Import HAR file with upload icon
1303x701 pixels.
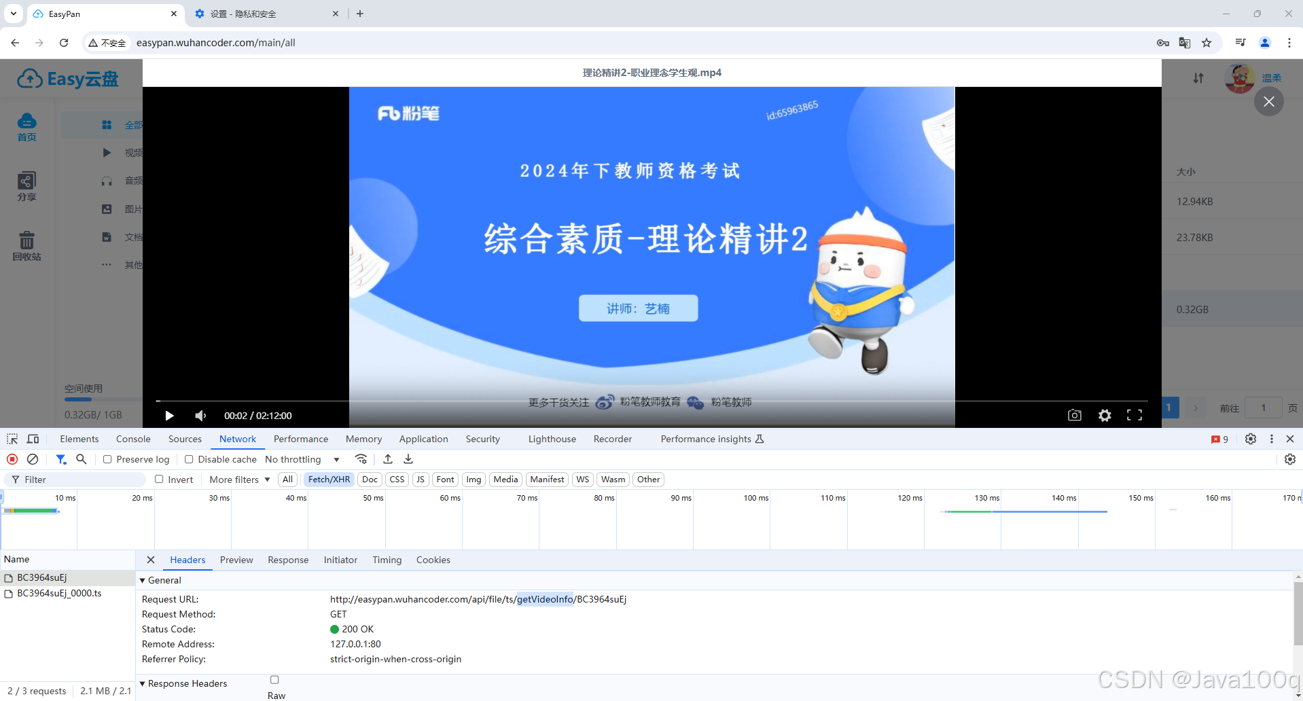coord(388,459)
